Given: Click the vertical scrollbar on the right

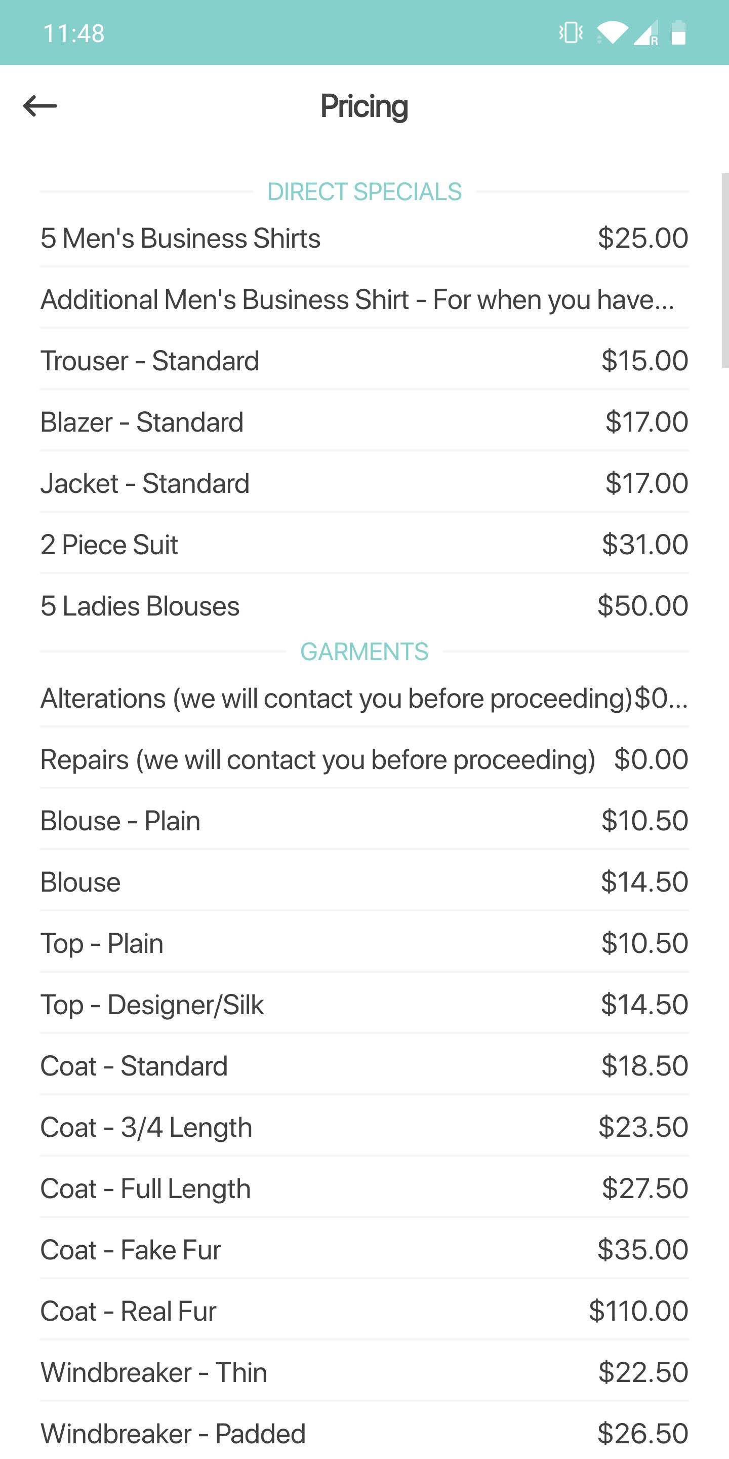Looking at the screenshot, I should 724,270.
